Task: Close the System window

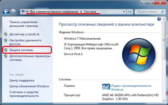Action: (x=160, y=3)
